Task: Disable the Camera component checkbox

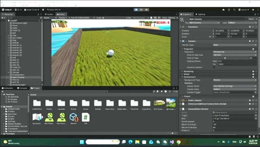Action: 186,41
